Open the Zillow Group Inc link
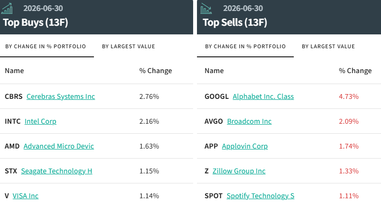381x203 pixels. coord(239,171)
